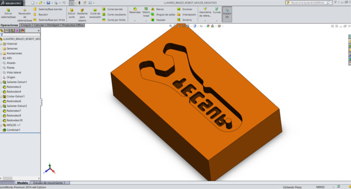Viewport: 351px width, 189px height.
Task: Toggle the Instant 3D button
Action: pyautogui.click(x=227, y=14)
